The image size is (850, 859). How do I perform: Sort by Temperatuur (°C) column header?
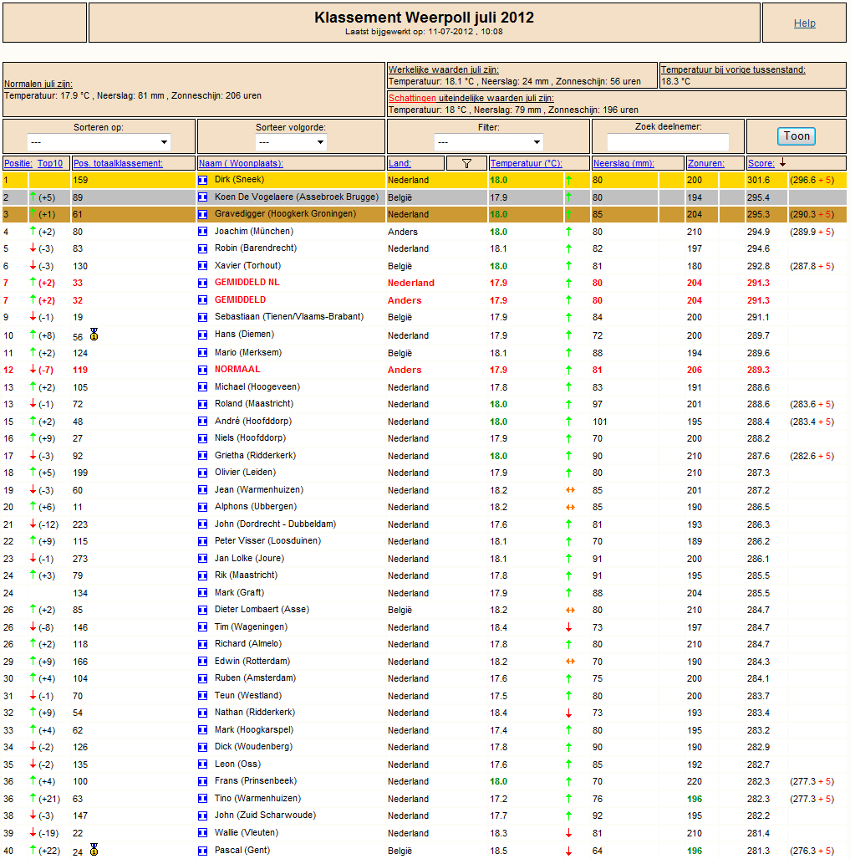click(x=526, y=163)
